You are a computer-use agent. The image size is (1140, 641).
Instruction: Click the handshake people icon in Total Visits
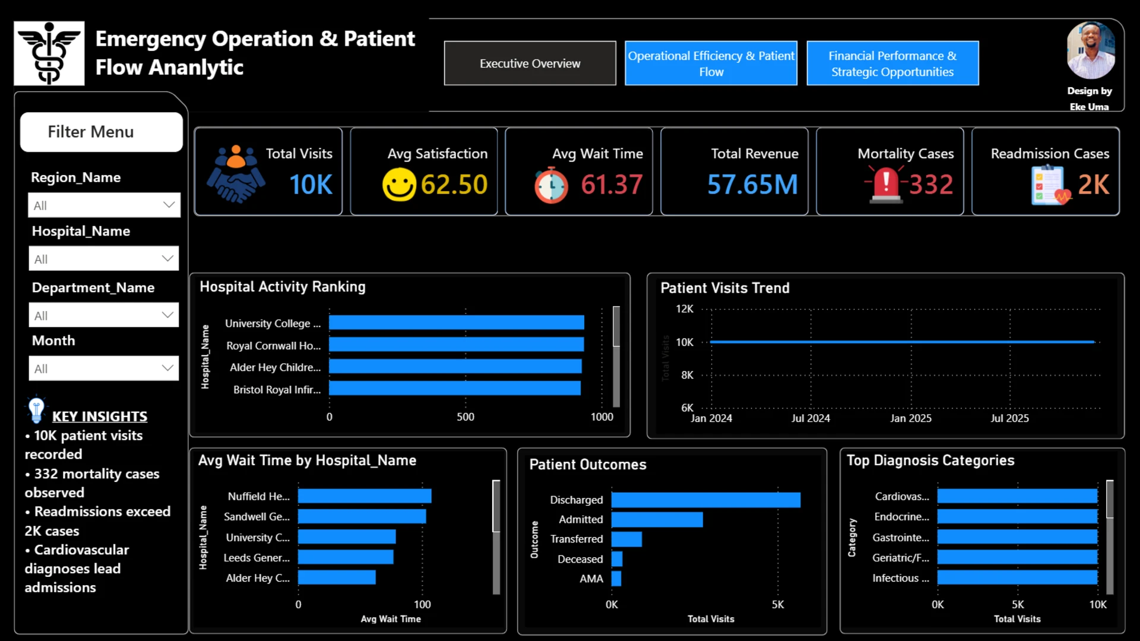click(236, 174)
